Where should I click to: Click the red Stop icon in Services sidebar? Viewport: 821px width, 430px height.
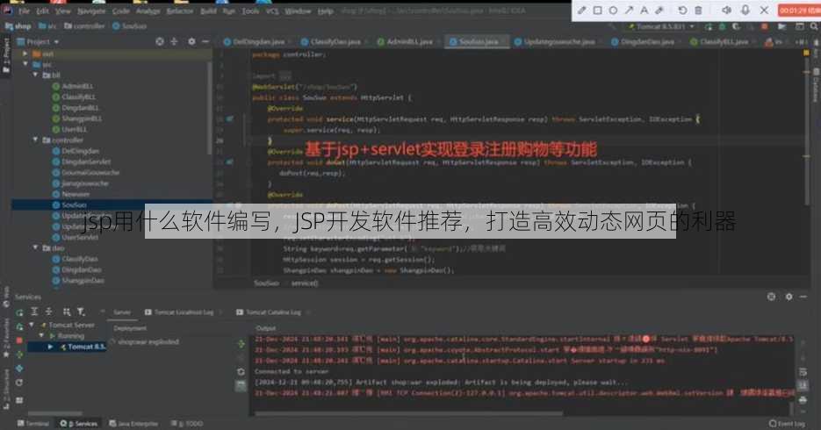point(19,340)
